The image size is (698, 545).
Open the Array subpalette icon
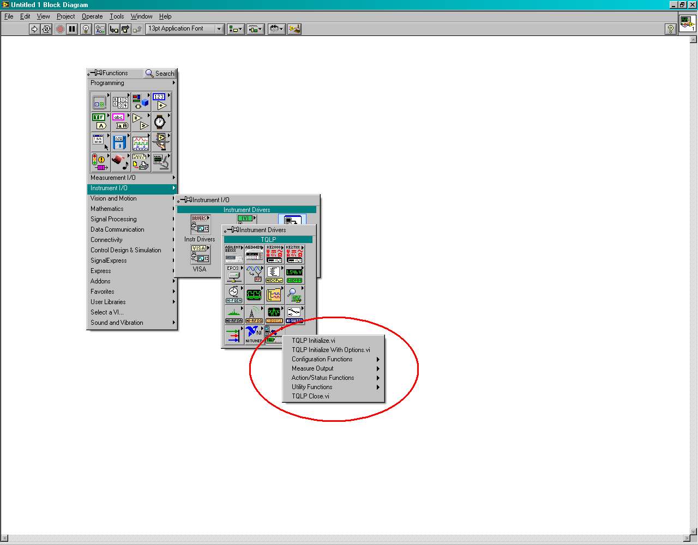tap(120, 102)
